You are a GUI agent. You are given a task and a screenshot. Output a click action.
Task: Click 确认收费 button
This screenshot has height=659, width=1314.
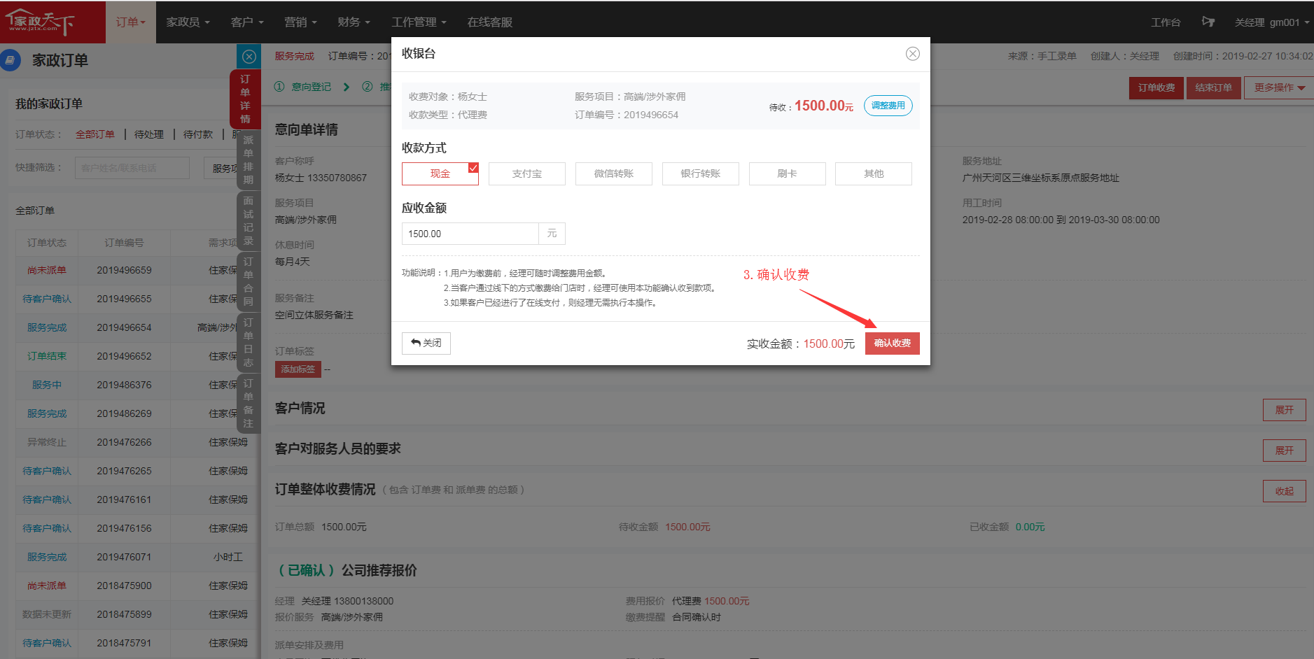coord(892,343)
